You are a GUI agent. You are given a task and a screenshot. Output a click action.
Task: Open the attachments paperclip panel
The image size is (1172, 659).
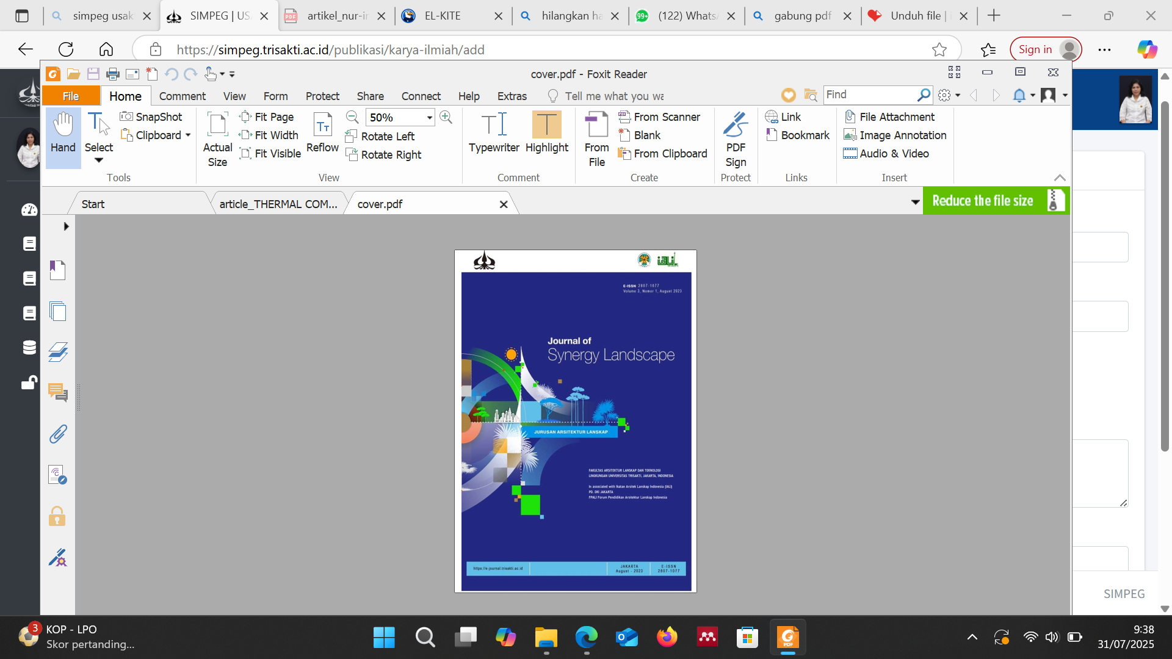click(57, 434)
